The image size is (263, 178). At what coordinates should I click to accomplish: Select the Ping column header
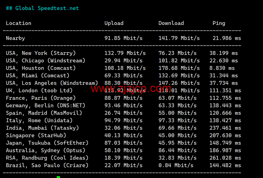click(219, 23)
